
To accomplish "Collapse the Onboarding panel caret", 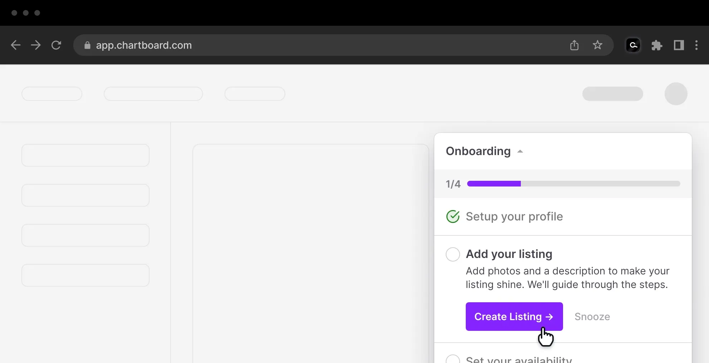I will [520, 151].
